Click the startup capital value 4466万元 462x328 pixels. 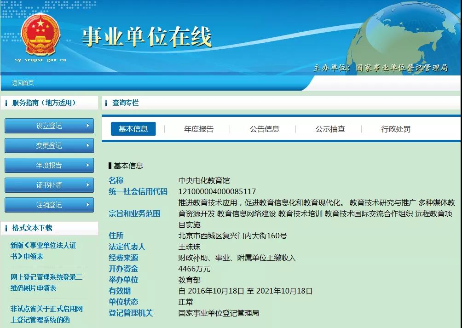[194, 269]
